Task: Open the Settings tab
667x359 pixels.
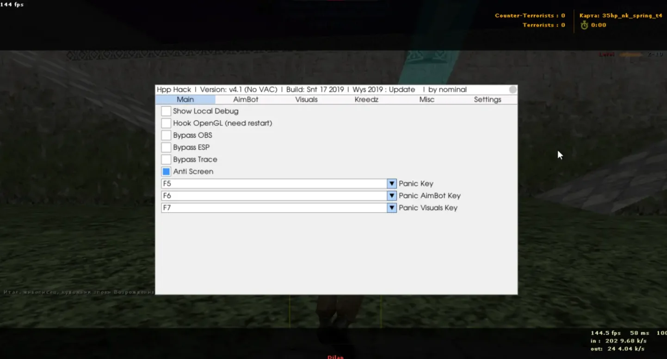Action: pos(487,99)
